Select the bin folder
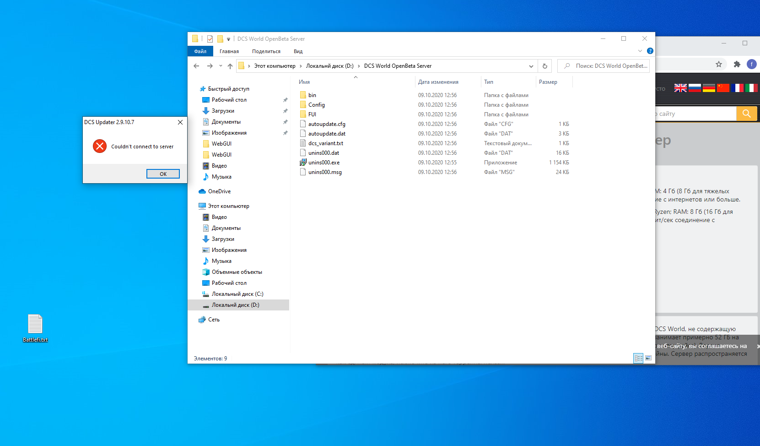 (312, 95)
